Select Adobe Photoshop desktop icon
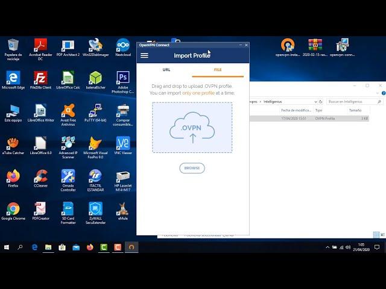Screen dimensions: 386x289 click(123, 82)
